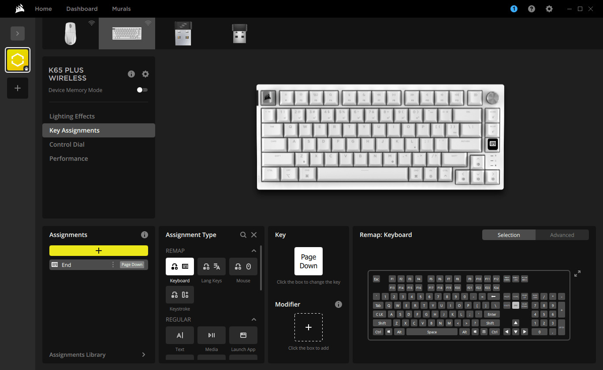
Task: Click the Modifier add box
Action: tap(309, 327)
